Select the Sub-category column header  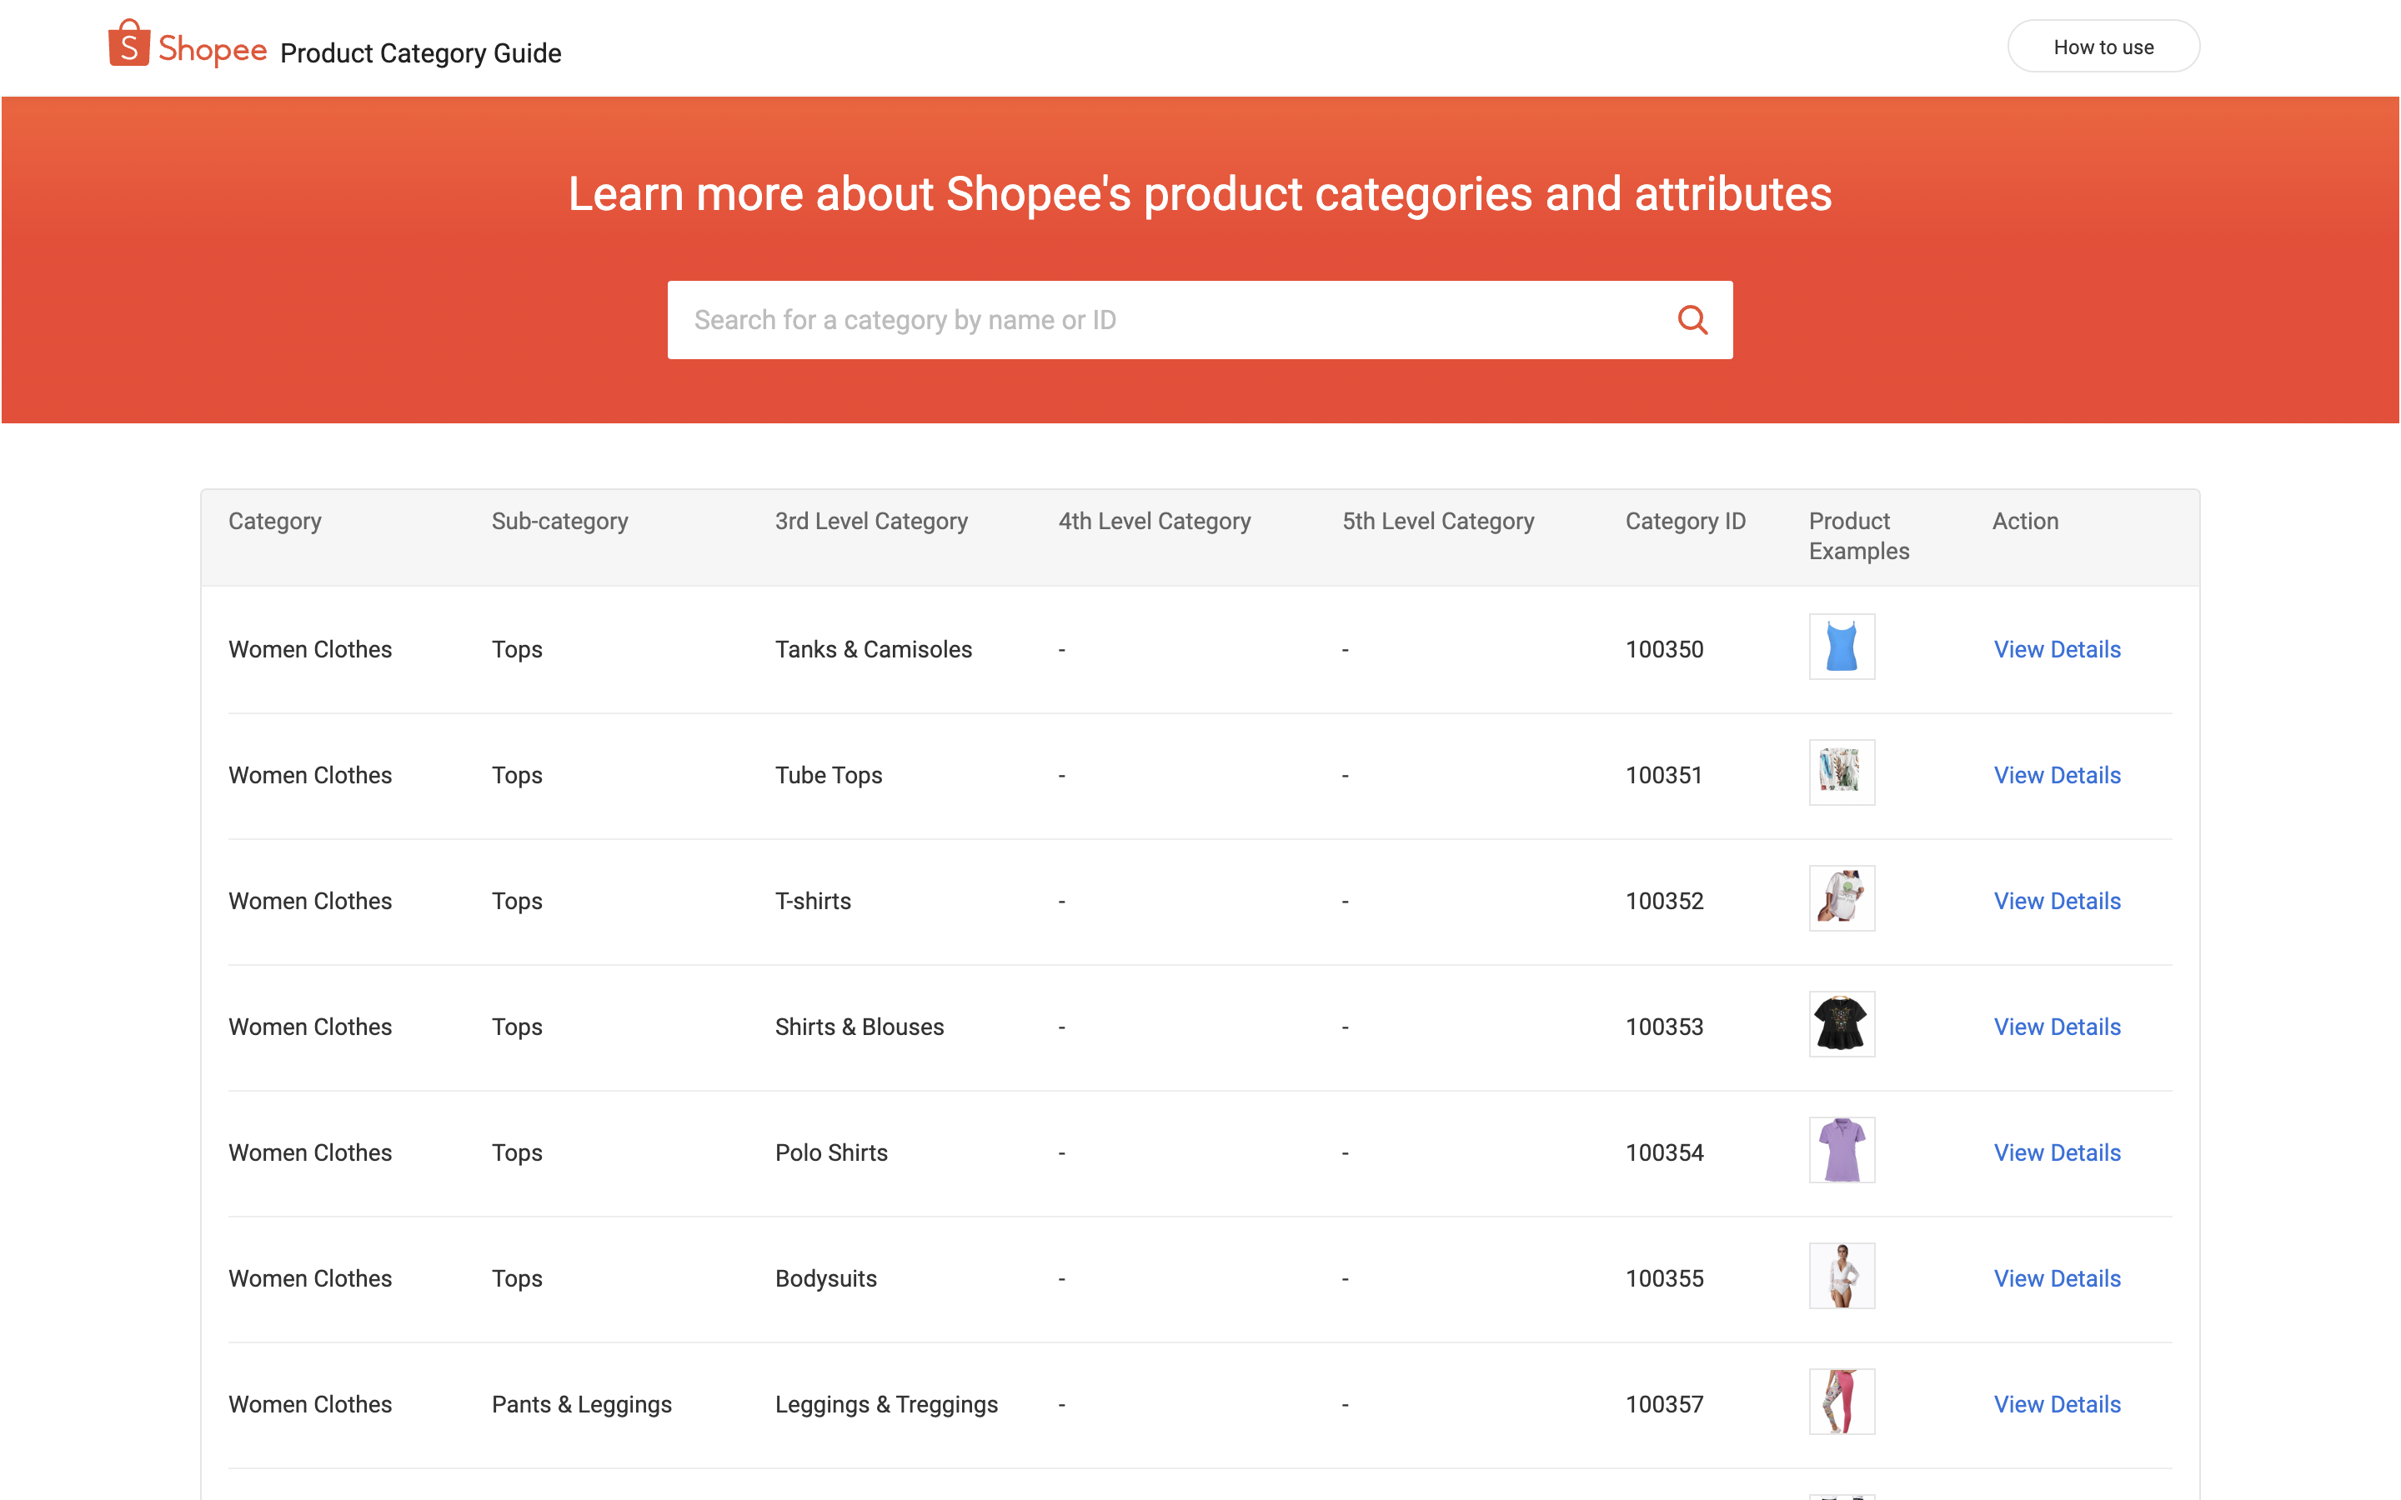point(559,521)
